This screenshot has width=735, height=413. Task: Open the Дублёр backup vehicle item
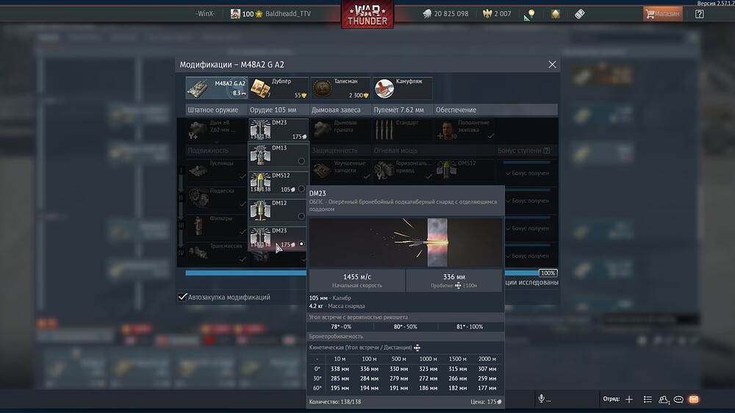(279, 87)
